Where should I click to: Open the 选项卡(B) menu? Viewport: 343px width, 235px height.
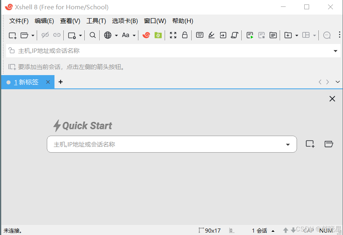coord(125,21)
